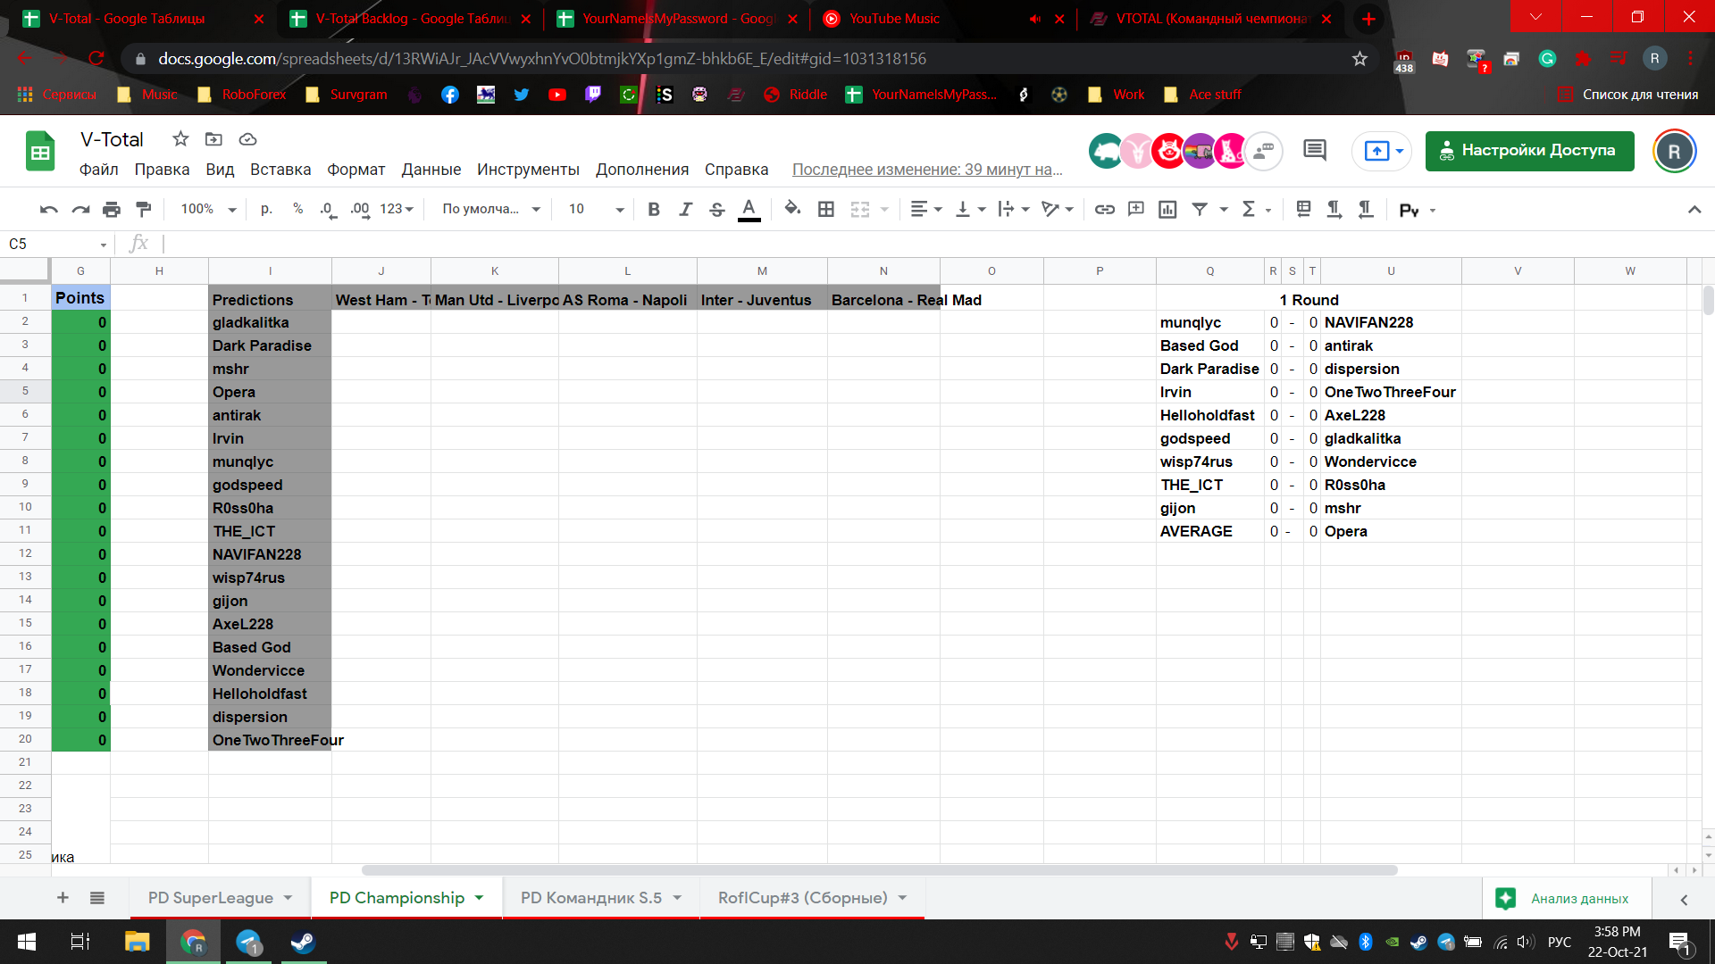Open the borders tool in toolbar

click(x=826, y=209)
